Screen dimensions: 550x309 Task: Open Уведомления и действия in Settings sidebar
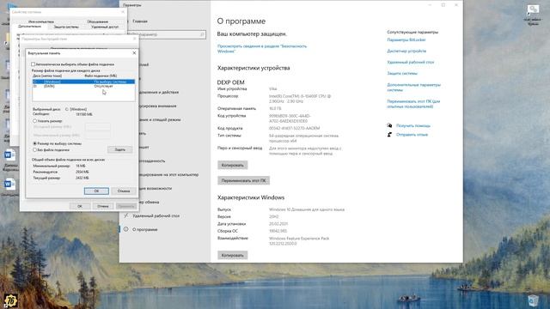click(158, 92)
